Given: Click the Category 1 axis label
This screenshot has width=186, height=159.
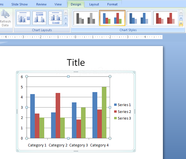Looking at the screenshot, I should pos(37,145).
